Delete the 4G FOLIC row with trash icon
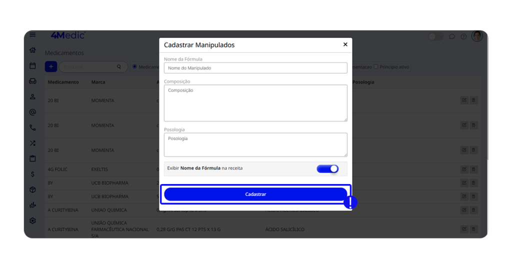512x269 pixels. coord(473,169)
